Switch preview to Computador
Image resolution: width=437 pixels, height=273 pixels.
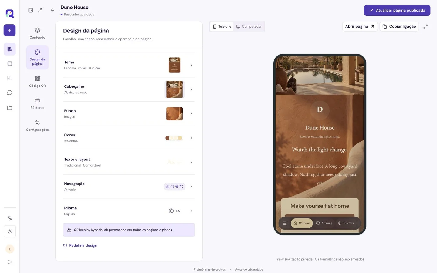click(249, 26)
